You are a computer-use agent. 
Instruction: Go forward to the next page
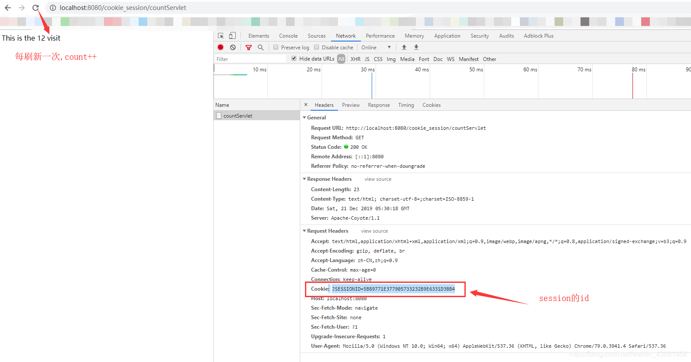pos(22,8)
